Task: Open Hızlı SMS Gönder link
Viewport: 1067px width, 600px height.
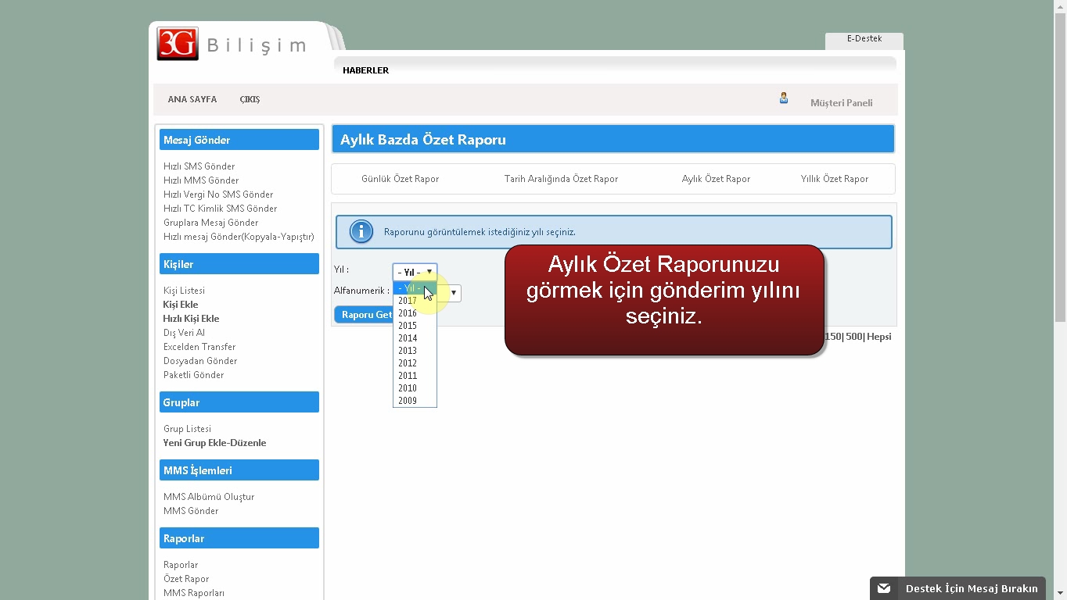Action: point(199,166)
